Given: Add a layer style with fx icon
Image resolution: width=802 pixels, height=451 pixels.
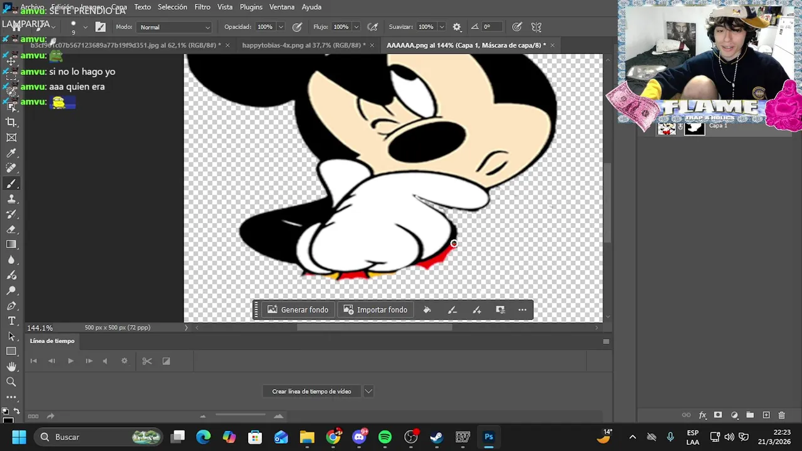Looking at the screenshot, I should 702,415.
